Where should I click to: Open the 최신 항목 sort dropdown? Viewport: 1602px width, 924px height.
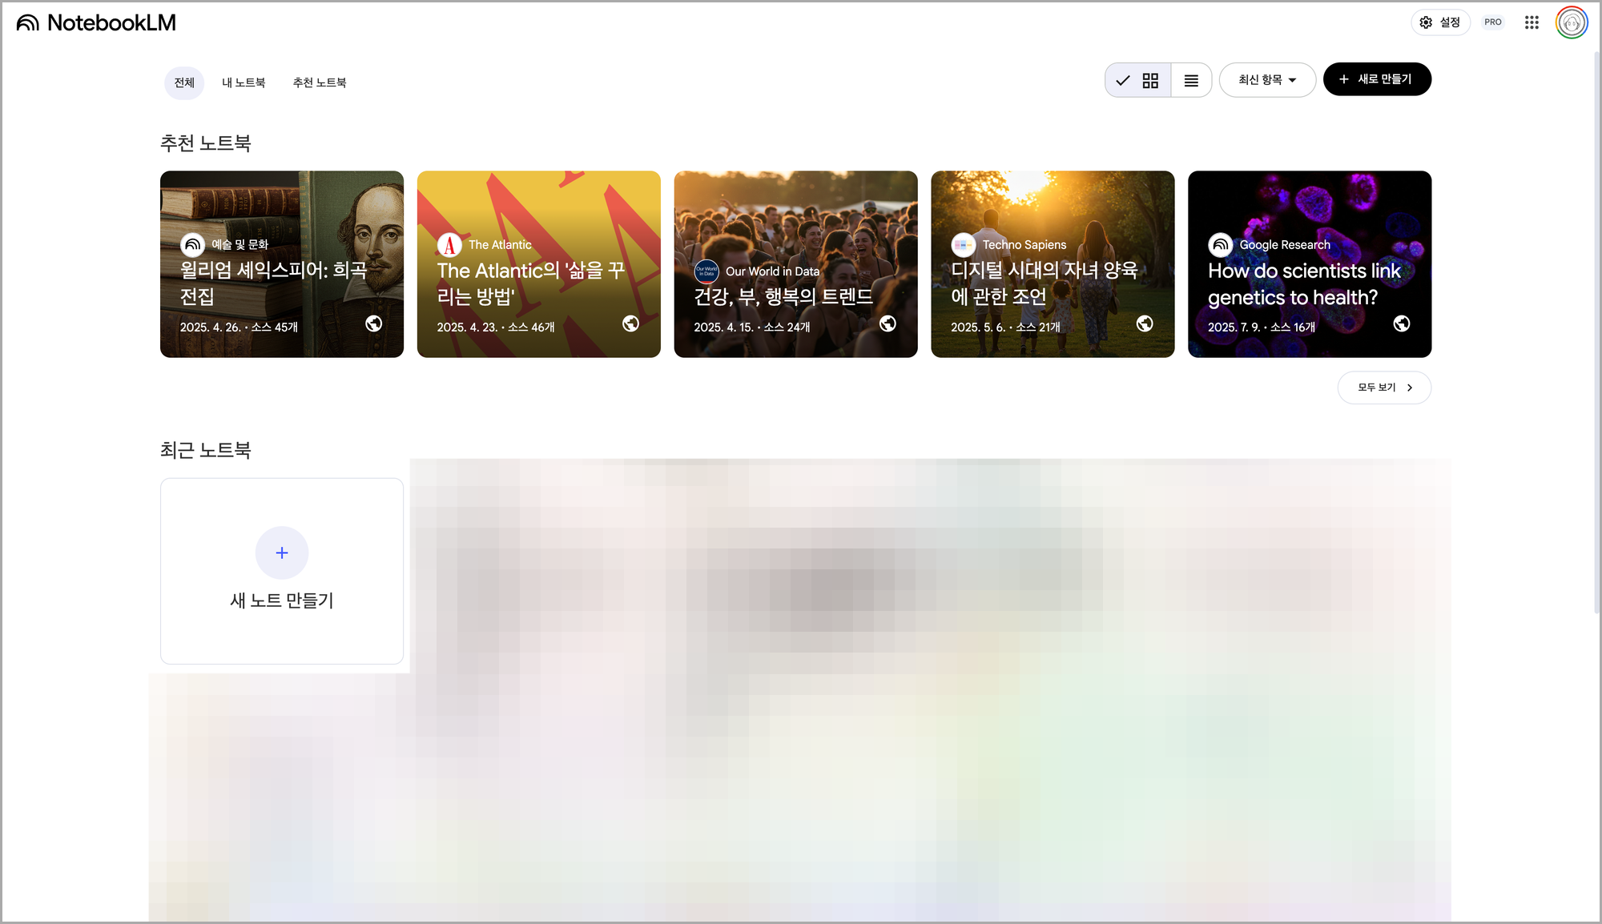[1267, 80]
